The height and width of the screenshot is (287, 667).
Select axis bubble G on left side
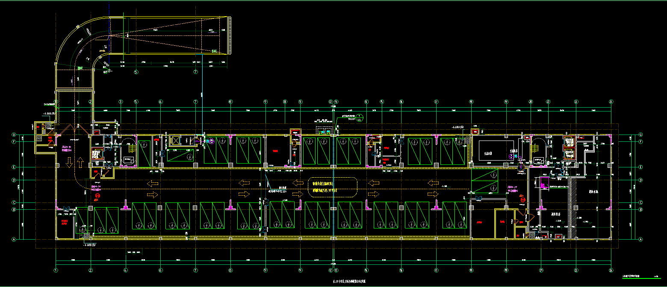coord(13,135)
